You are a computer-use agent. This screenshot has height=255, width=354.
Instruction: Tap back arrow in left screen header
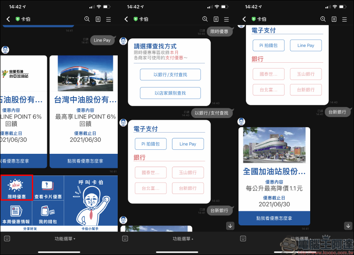[x=8, y=19]
